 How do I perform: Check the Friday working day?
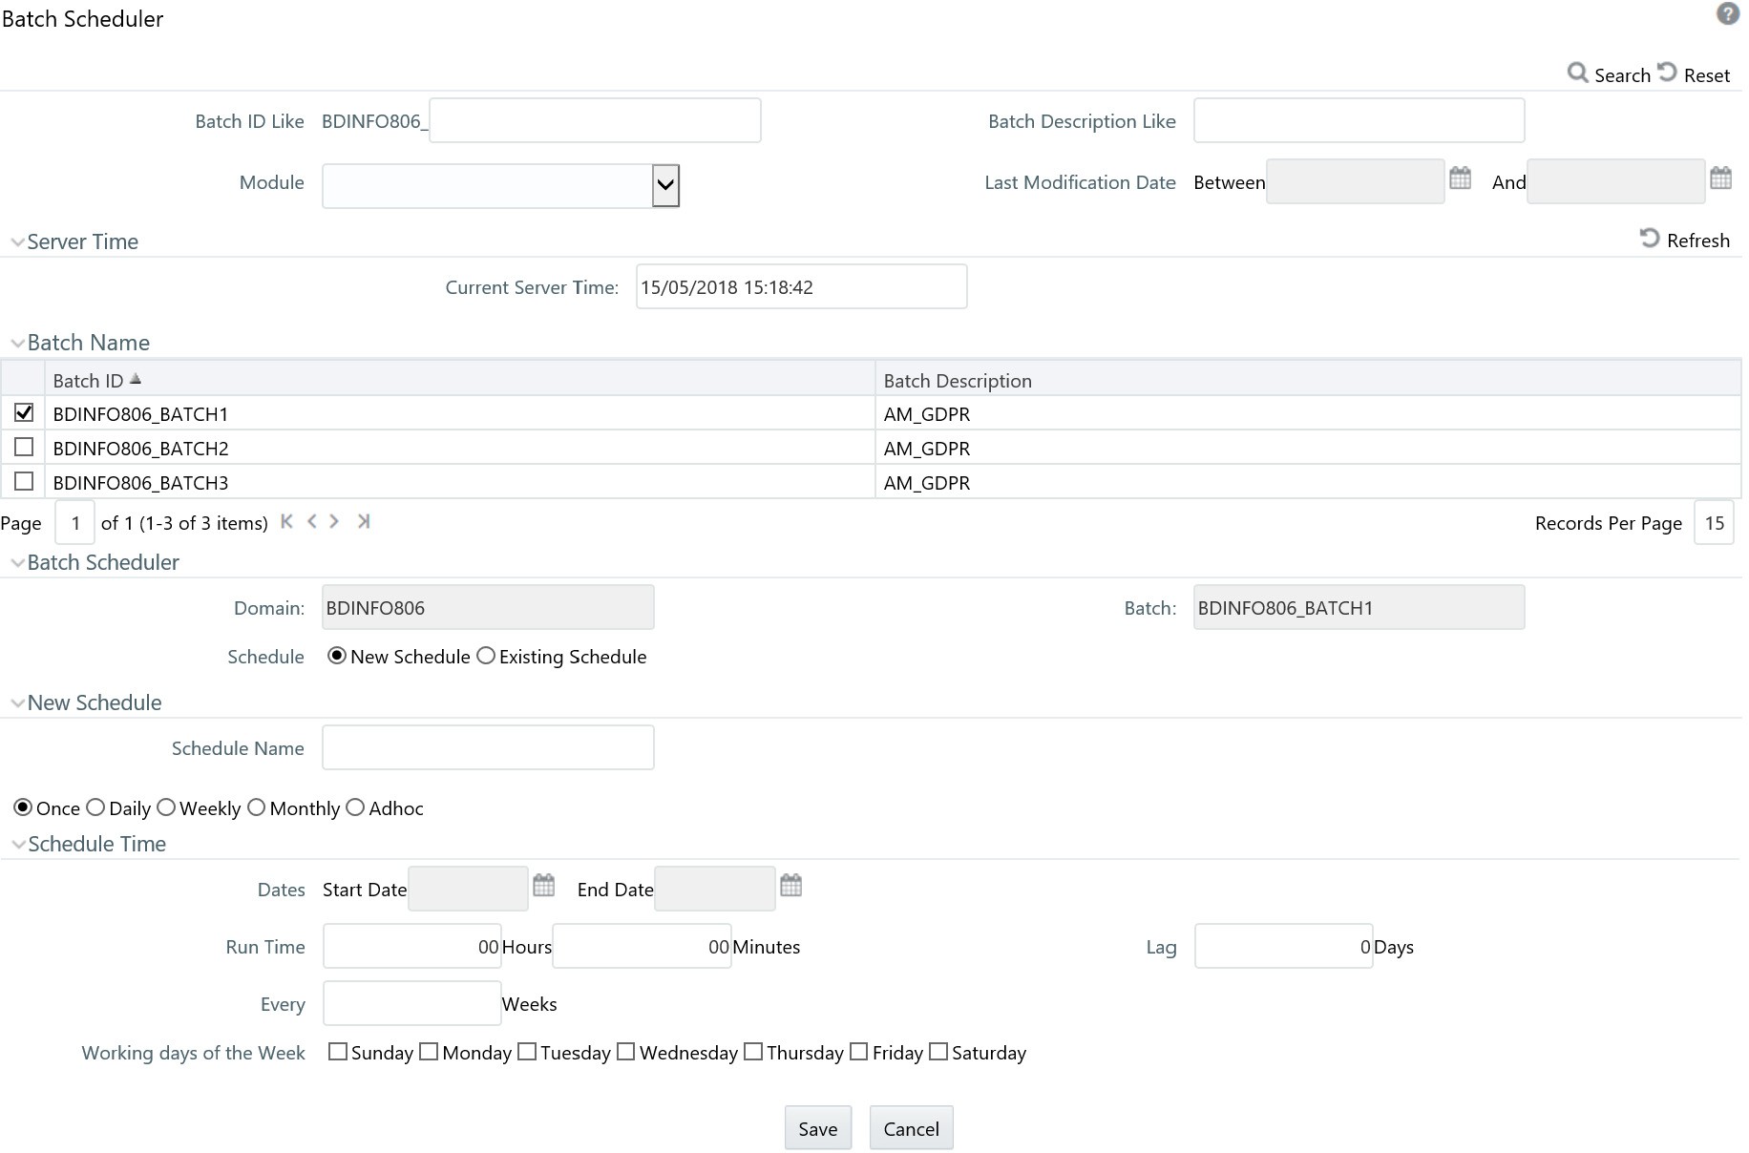858,1051
